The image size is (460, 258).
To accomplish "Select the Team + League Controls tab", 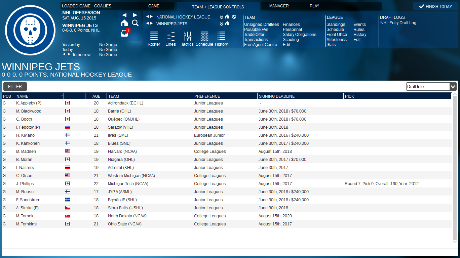I will [218, 7].
